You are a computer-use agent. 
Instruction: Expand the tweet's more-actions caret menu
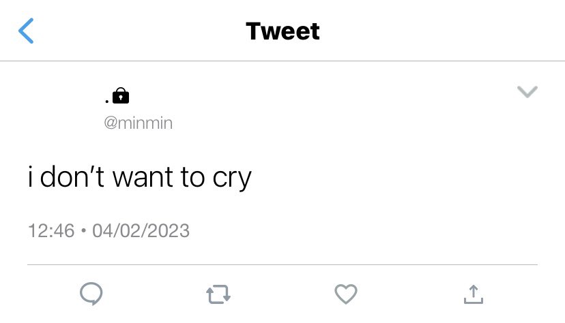[x=527, y=92]
